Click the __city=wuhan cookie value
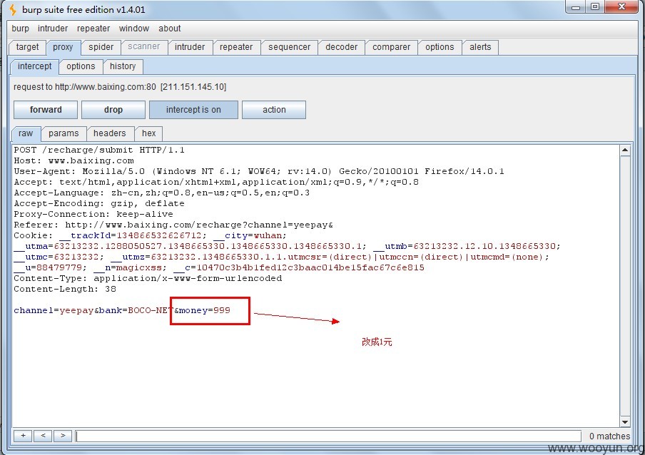This screenshot has width=645, height=455. tap(250, 235)
